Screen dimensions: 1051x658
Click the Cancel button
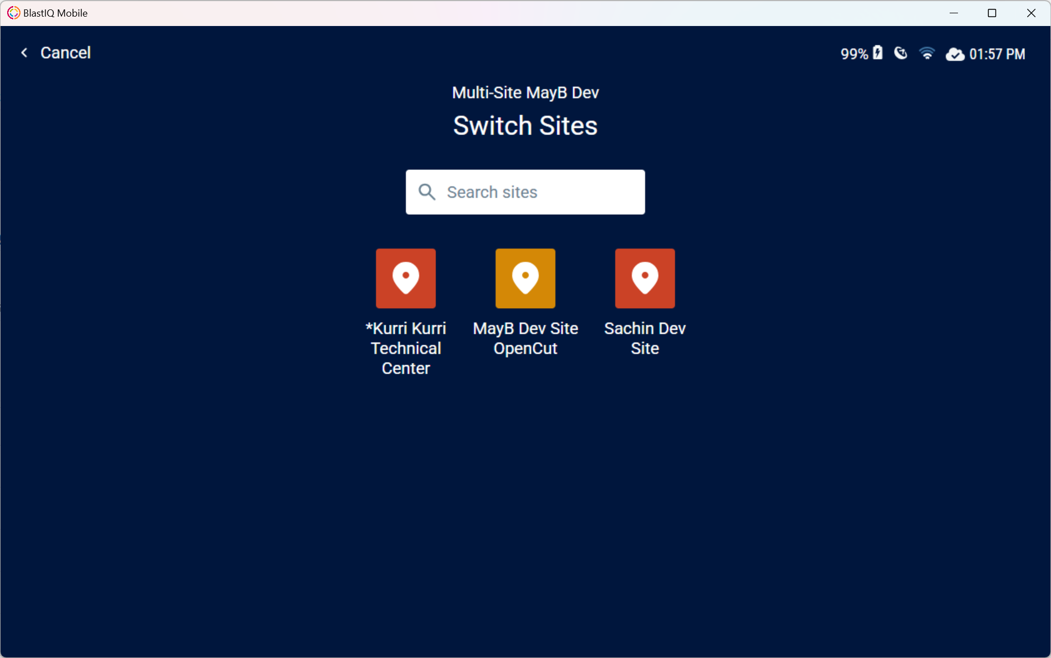[x=65, y=53]
